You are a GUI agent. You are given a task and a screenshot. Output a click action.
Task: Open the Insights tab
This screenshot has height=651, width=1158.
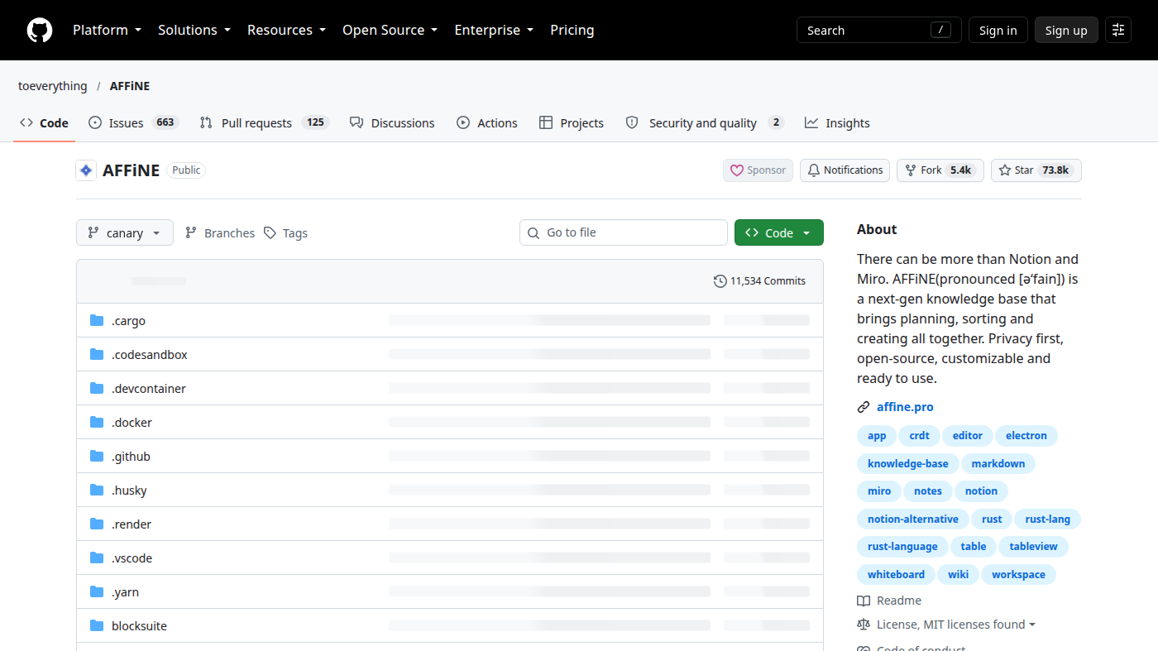coord(837,122)
